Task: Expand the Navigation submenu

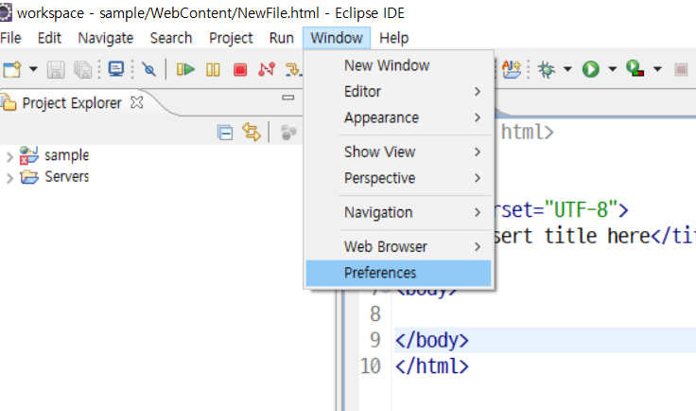Action: 399,212
